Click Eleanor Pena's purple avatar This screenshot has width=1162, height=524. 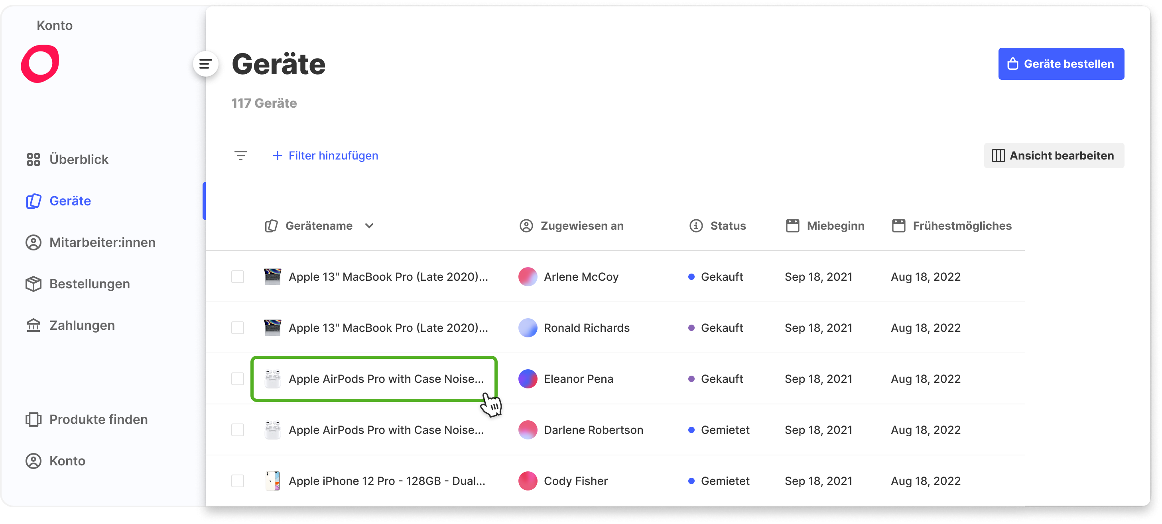(x=527, y=379)
